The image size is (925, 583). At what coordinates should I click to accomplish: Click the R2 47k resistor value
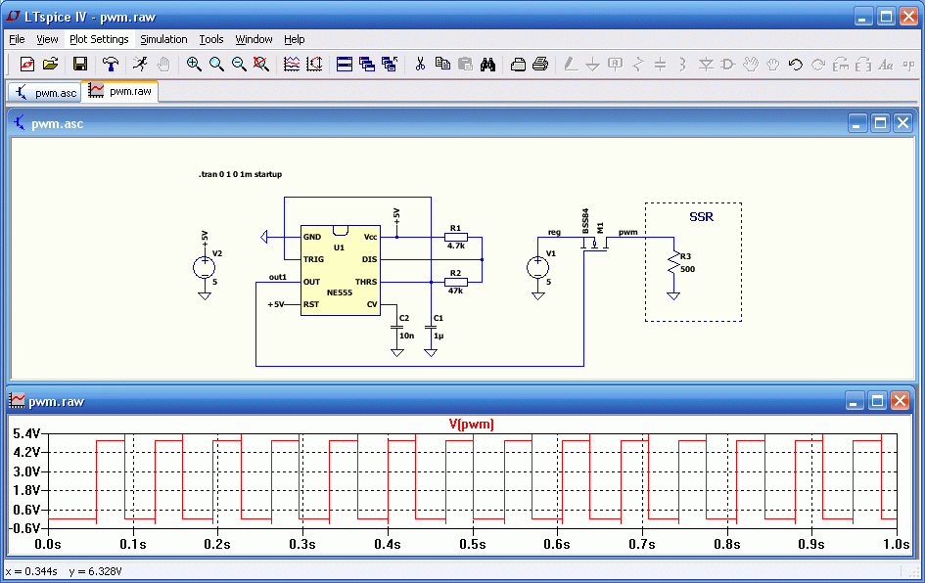pos(455,291)
